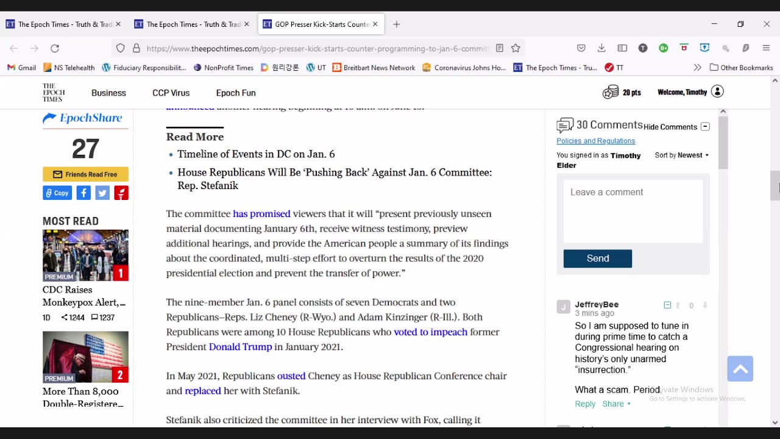
Task: Open the Donald Trump link
Action: click(240, 347)
